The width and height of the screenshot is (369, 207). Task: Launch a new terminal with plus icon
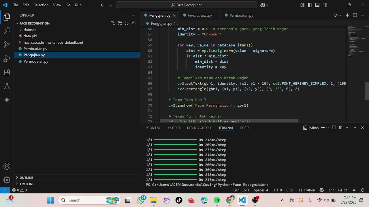(323, 128)
